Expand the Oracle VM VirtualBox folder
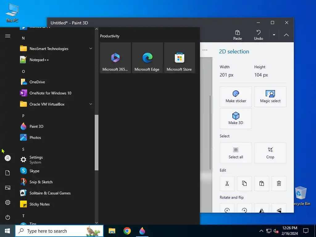316x237 pixels. tap(56, 104)
